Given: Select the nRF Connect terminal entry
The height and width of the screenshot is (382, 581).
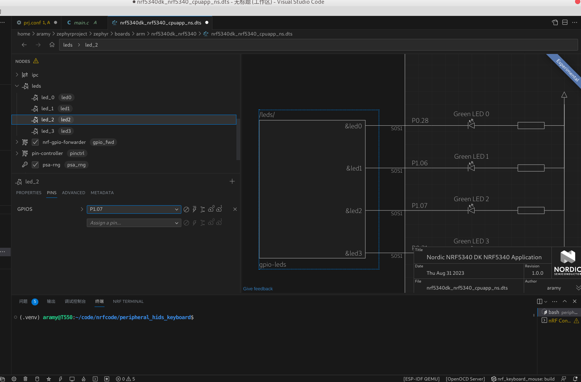Looking at the screenshot, I should (x=559, y=321).
